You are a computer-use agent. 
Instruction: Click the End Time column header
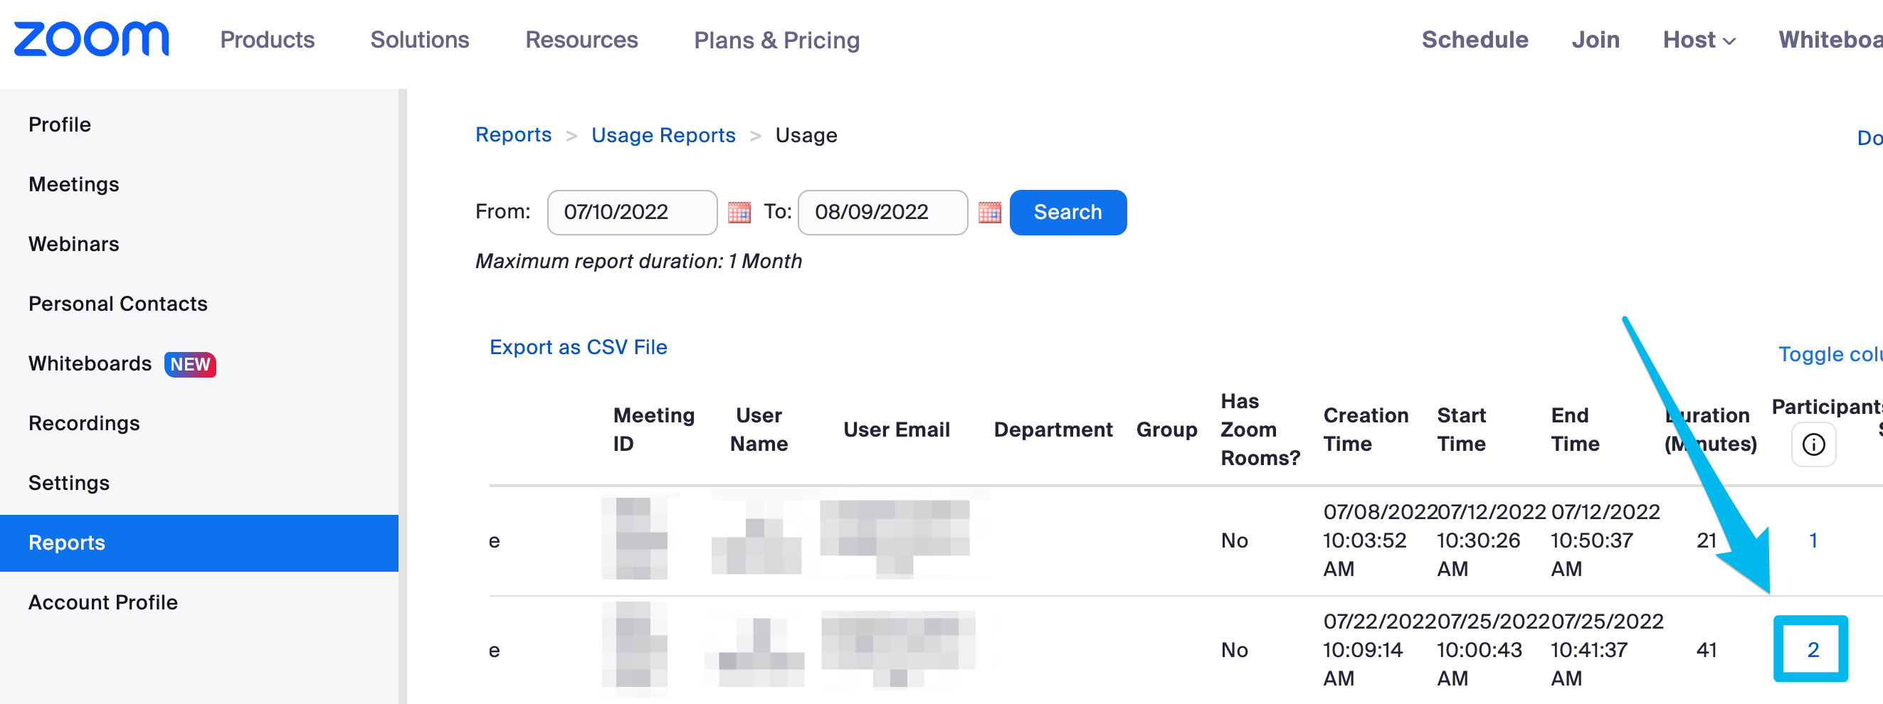pyautogui.click(x=1576, y=430)
